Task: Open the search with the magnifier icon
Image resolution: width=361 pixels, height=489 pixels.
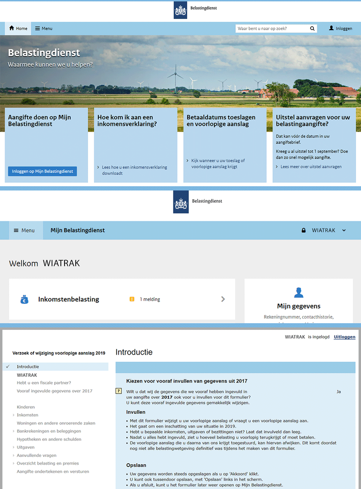Action: [x=312, y=28]
